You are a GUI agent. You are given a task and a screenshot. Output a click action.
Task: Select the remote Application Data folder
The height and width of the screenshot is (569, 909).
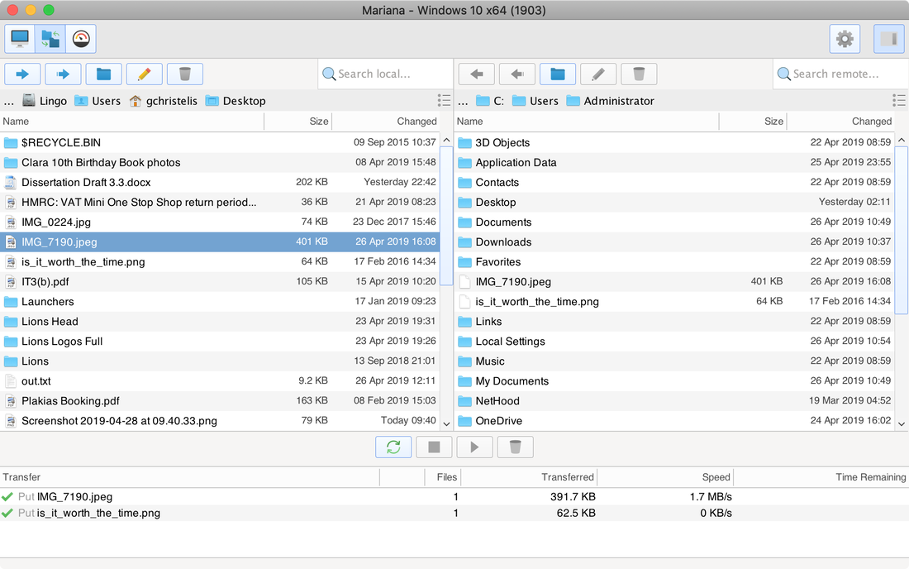(675, 162)
